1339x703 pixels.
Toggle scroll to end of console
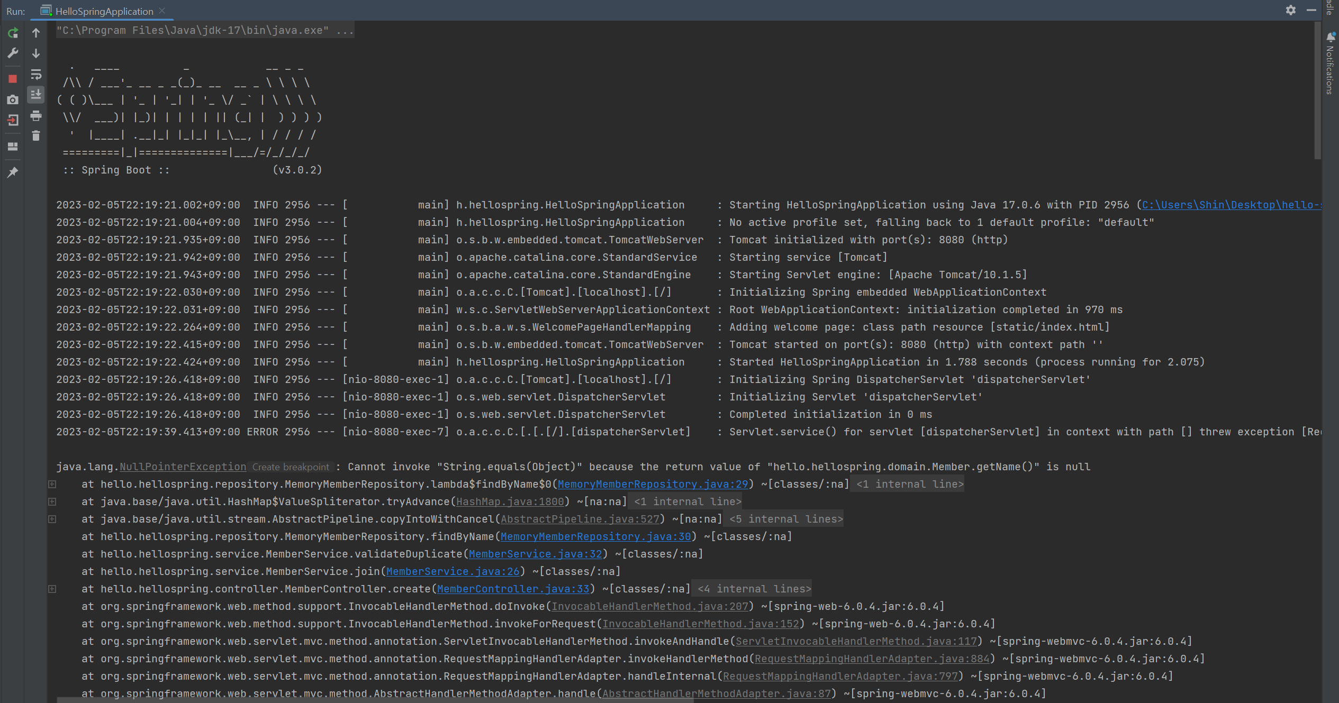click(x=36, y=95)
